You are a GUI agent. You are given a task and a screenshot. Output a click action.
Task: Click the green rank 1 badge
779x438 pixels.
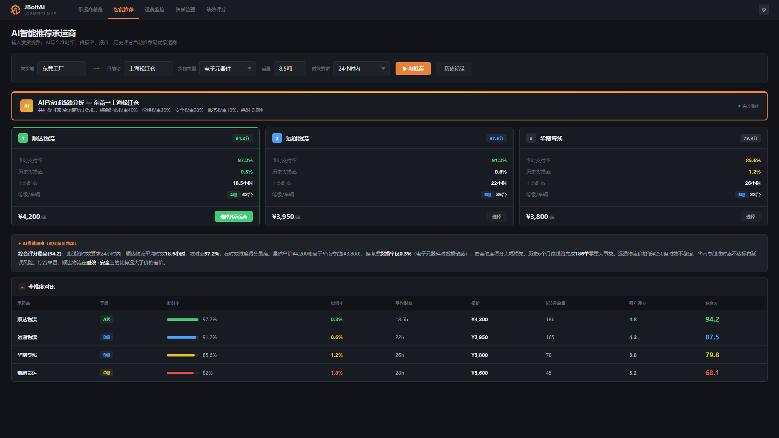click(23, 138)
